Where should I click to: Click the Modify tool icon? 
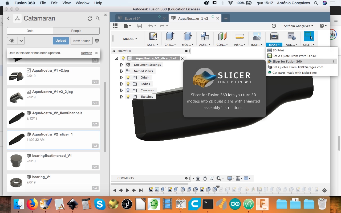pyautogui.click(x=188, y=36)
